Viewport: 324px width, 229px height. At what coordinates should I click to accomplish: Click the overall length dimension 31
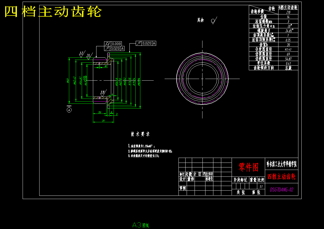pyautogui.click(x=103, y=121)
